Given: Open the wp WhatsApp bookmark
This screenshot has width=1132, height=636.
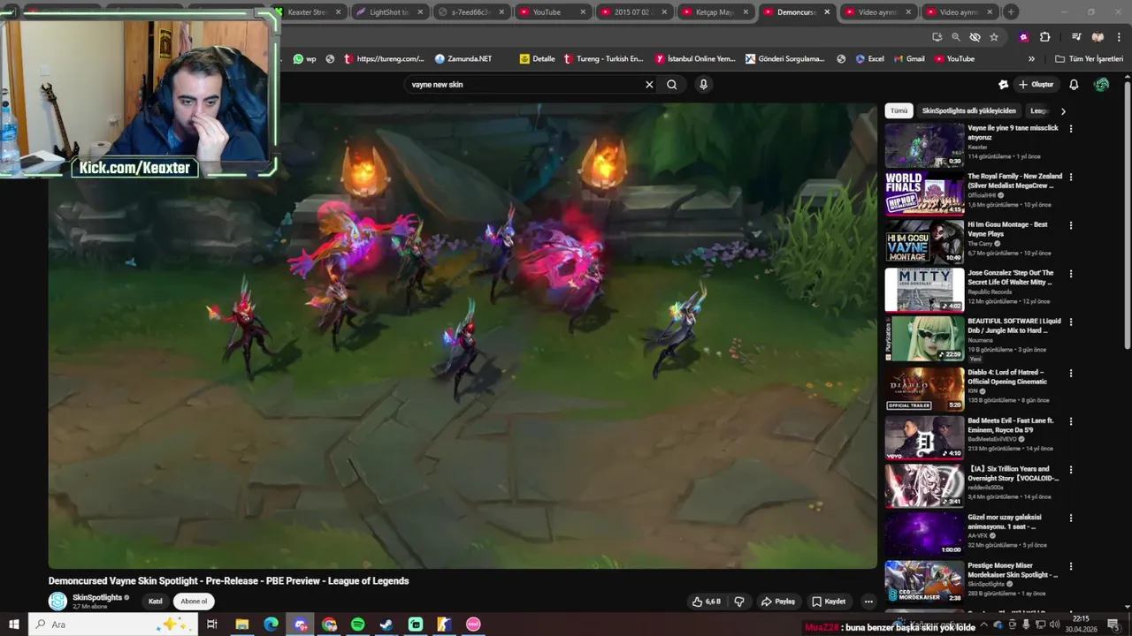Looking at the screenshot, I should (x=305, y=59).
